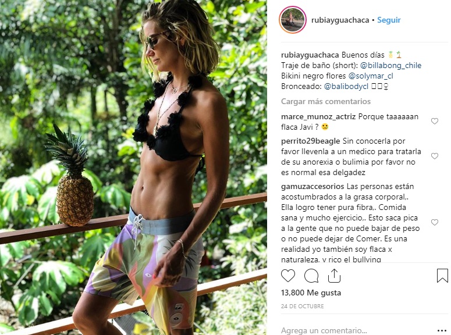Like the post with heart icon
This screenshot has width=451, height=335.
tap(288, 276)
